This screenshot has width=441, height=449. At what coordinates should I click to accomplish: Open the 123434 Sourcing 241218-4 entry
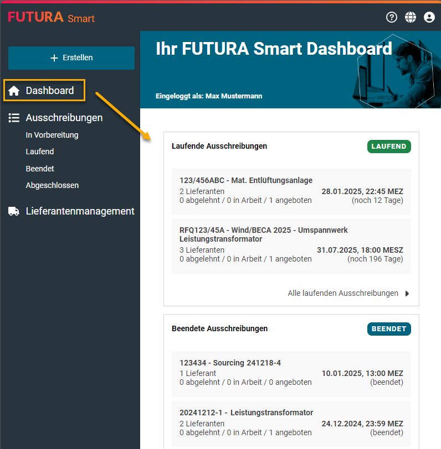point(230,363)
